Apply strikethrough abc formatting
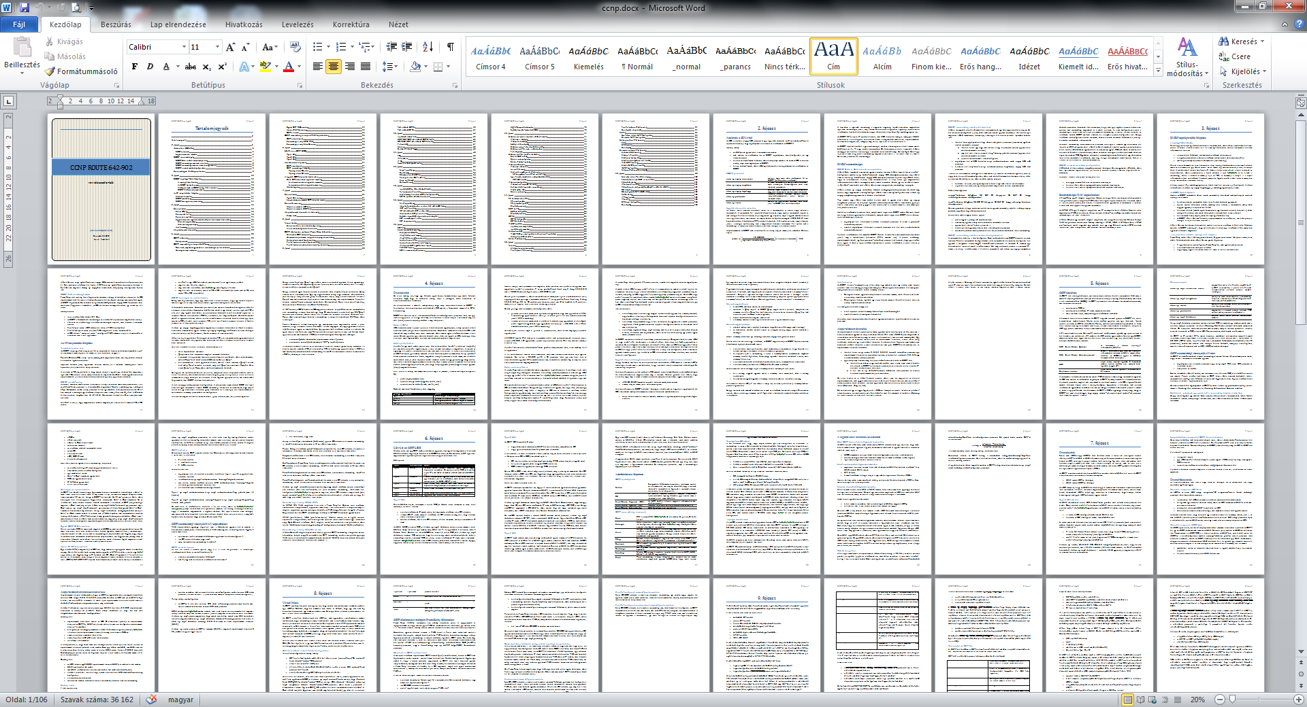 tap(191, 67)
